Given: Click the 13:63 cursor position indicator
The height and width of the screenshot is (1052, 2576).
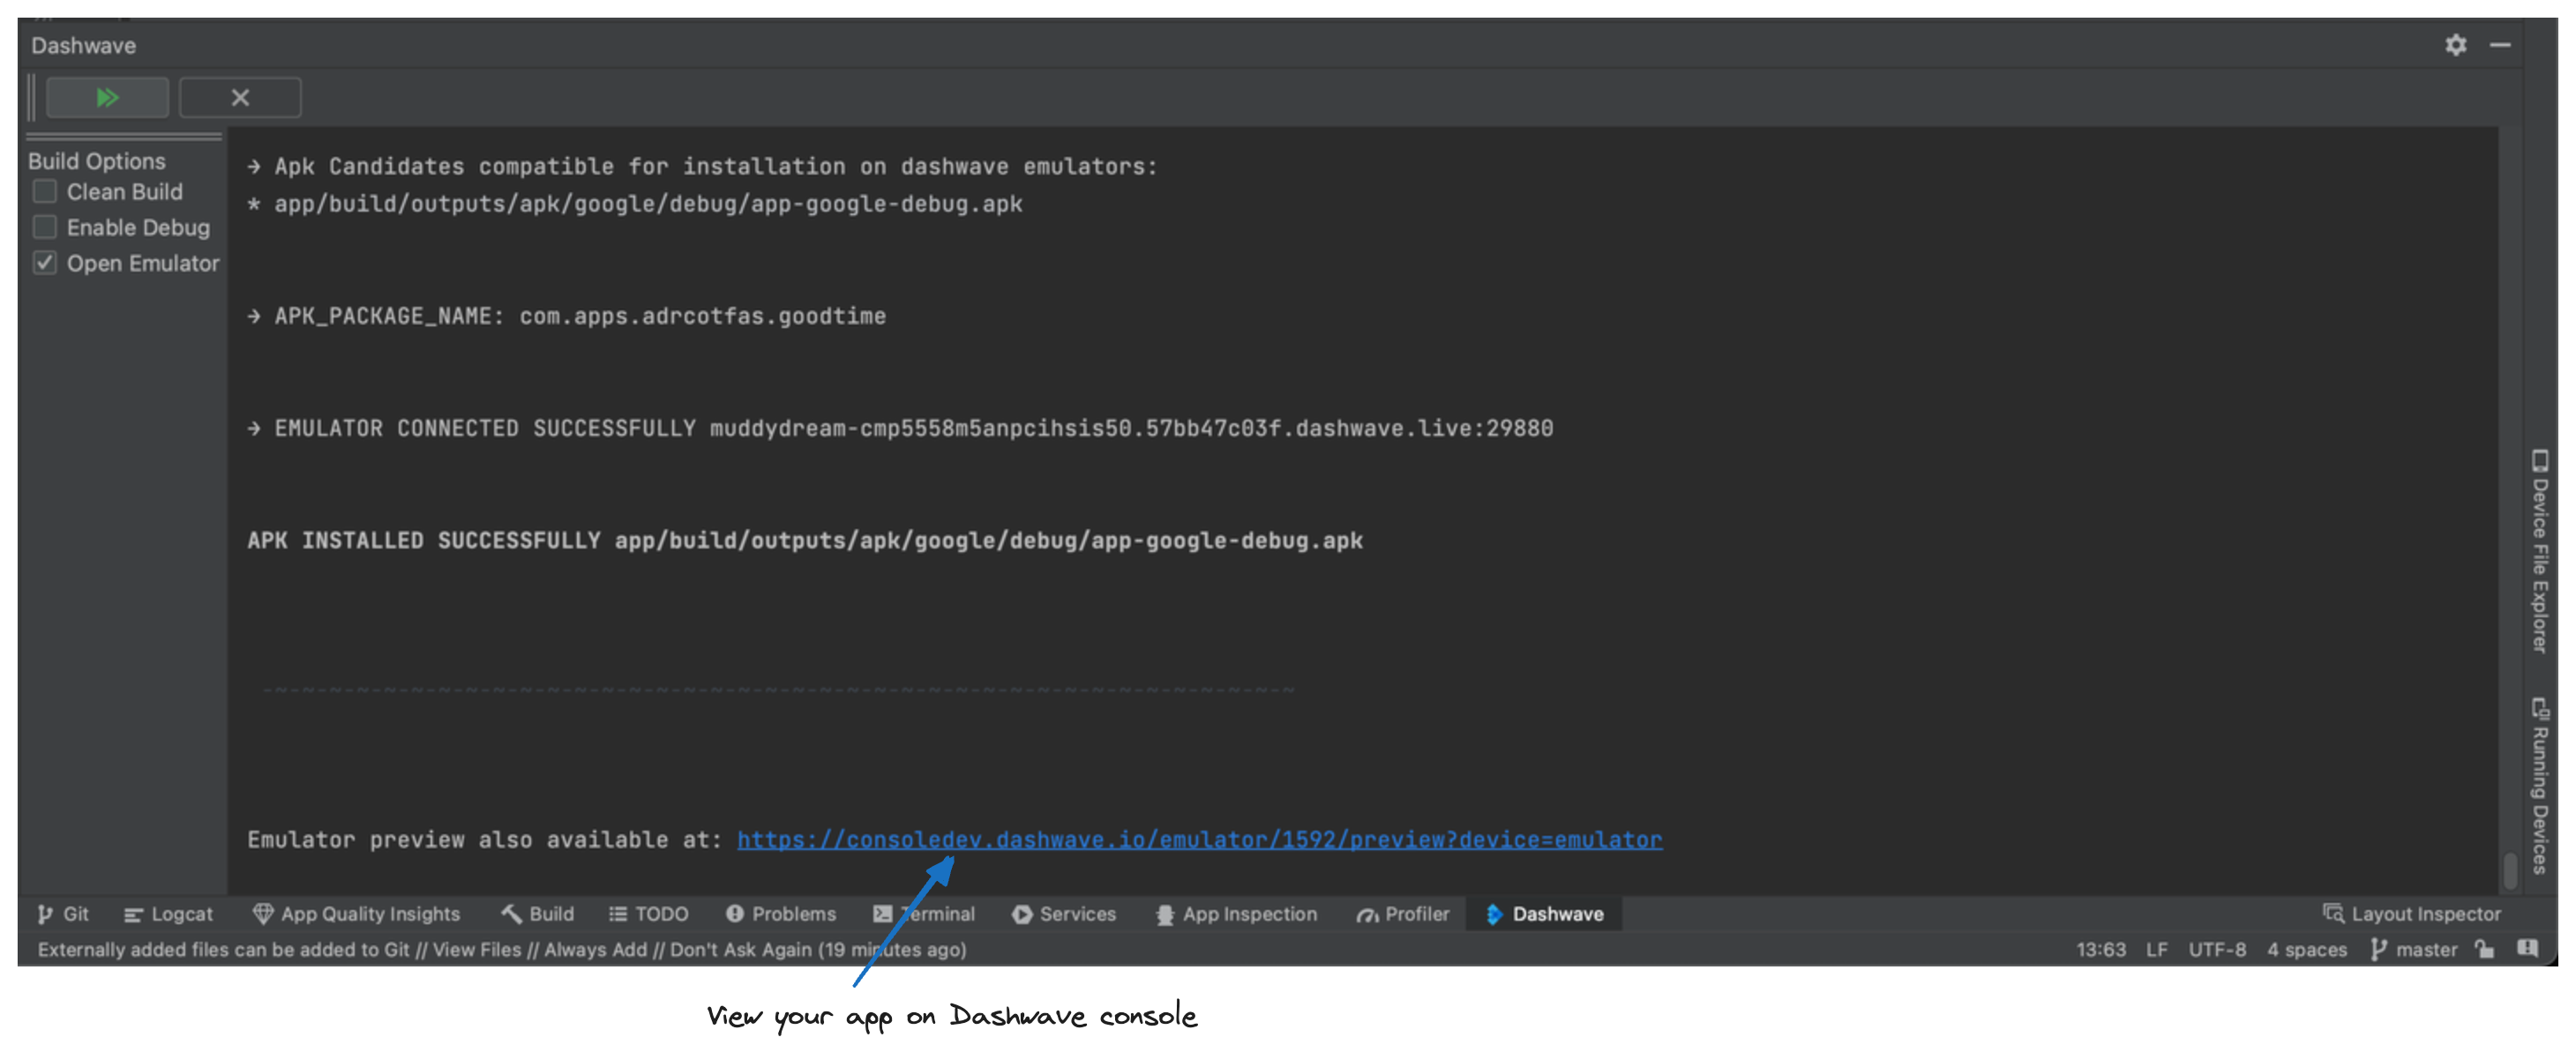Looking at the screenshot, I should [2100, 949].
